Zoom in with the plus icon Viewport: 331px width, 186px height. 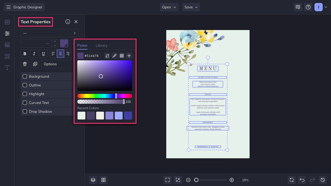[x=231, y=180]
